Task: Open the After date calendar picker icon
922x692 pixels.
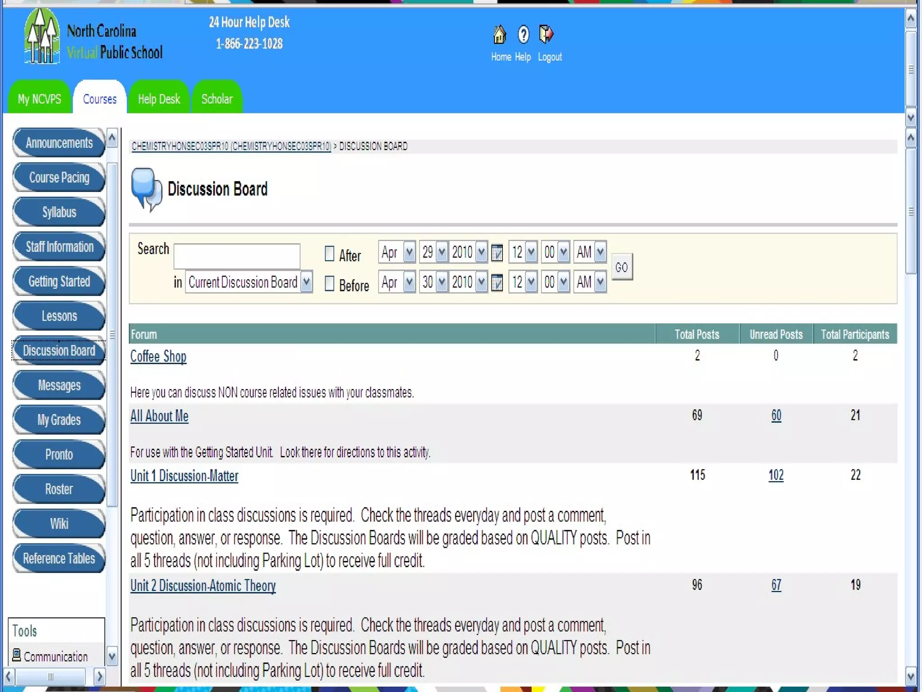Action: click(x=497, y=253)
